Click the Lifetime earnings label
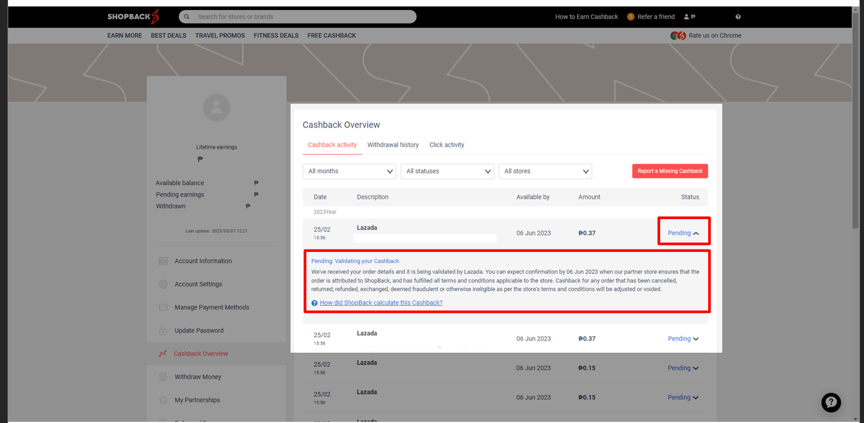This screenshot has width=864, height=423. 217,147
